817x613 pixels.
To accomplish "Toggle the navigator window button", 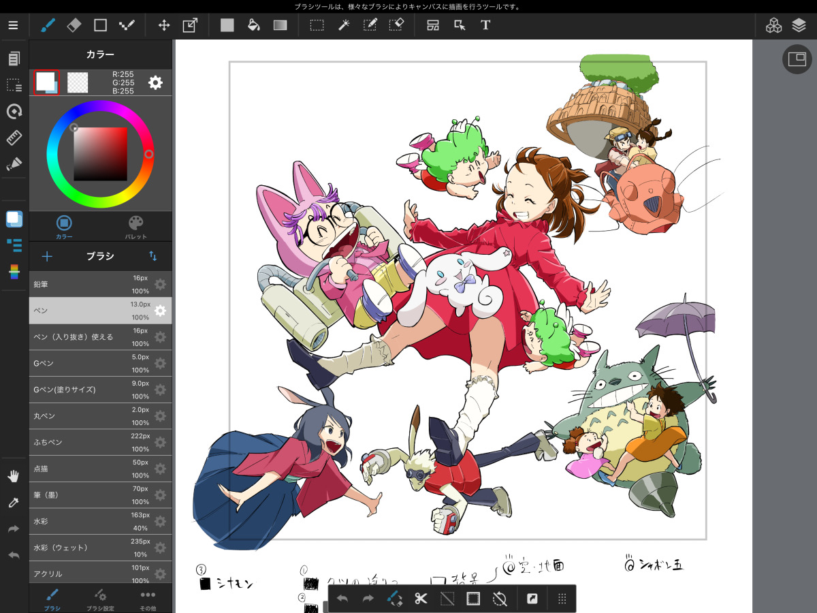I will point(797,59).
